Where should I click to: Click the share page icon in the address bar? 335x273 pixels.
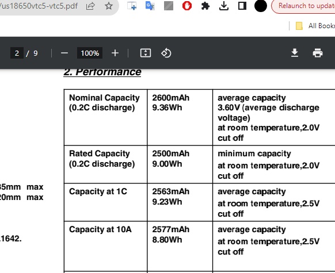[90, 6]
